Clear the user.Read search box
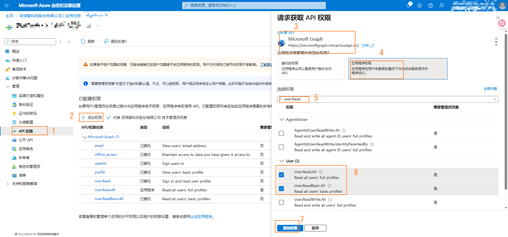This screenshot has height=237, width=508. coord(495,99)
